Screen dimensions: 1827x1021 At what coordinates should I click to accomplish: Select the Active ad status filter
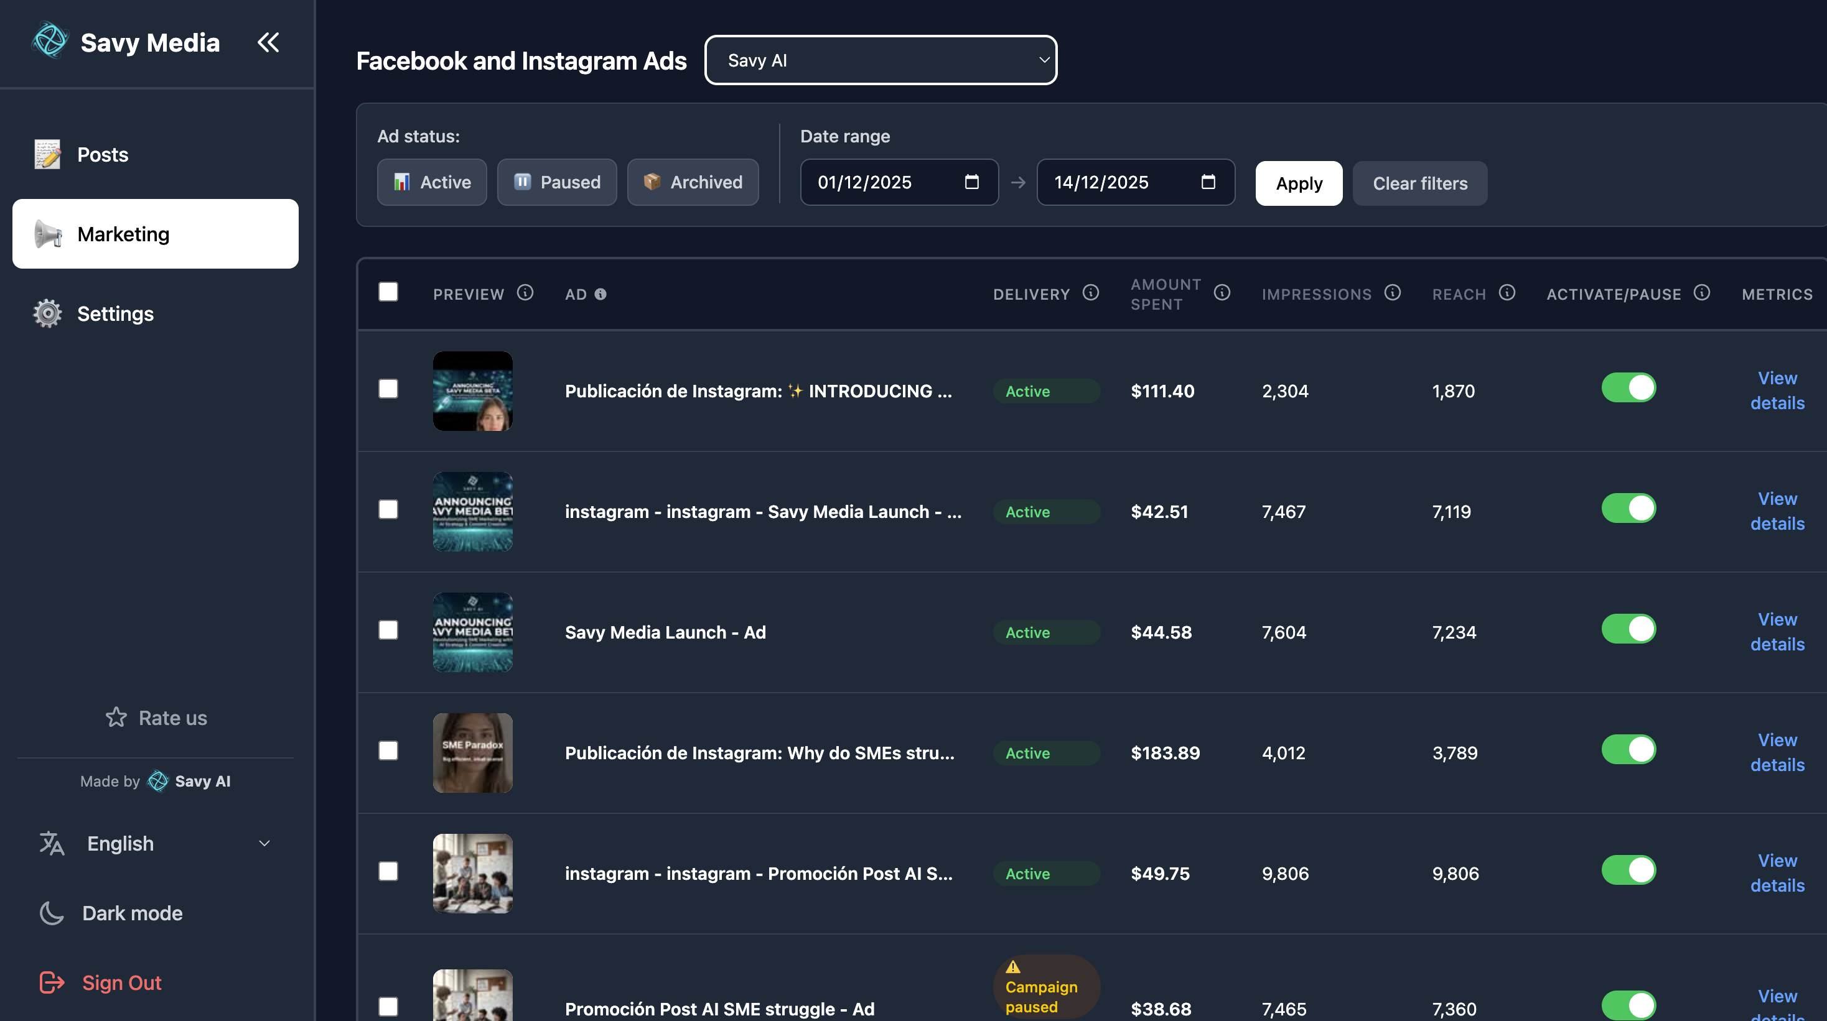click(432, 182)
